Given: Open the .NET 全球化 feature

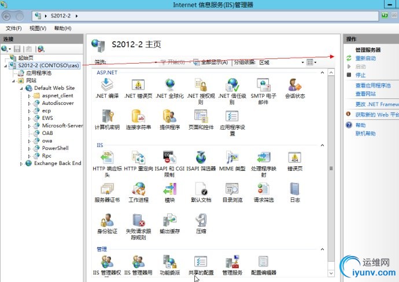Looking at the screenshot, I should tap(170, 89).
